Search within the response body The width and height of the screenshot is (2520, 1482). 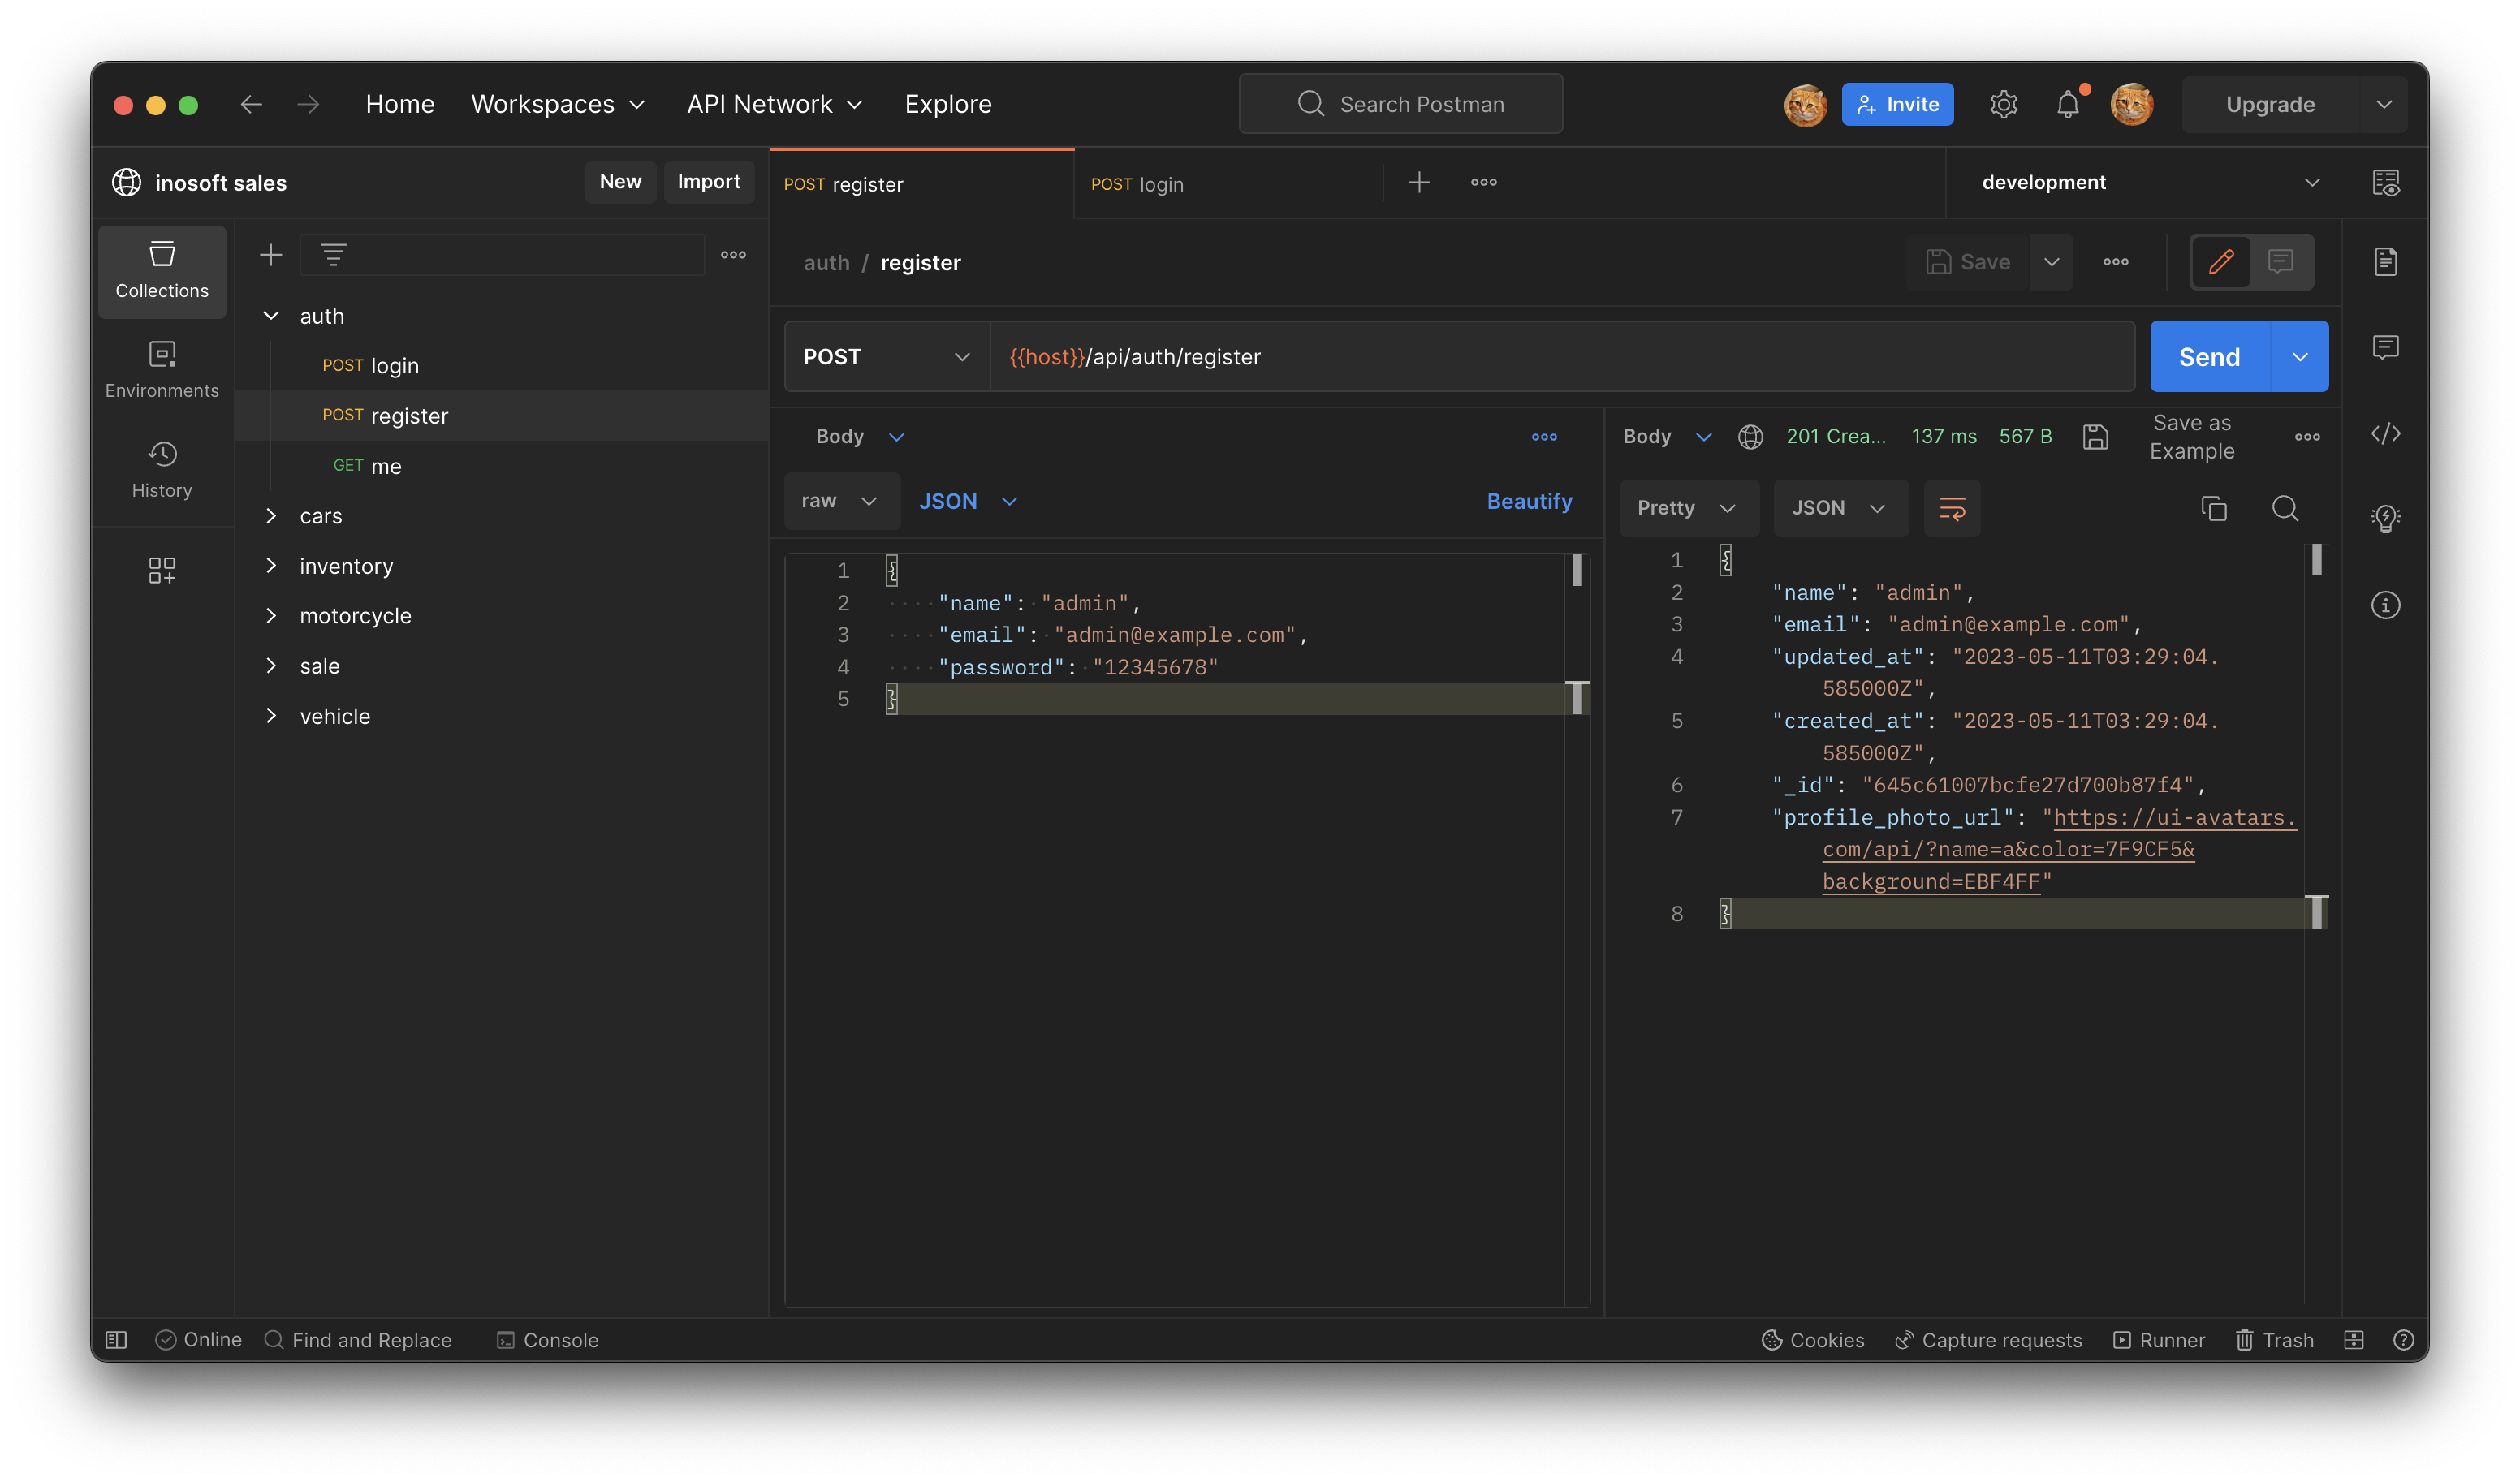[2285, 508]
